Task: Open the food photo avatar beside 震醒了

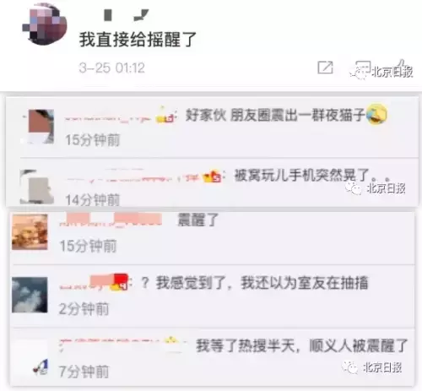Action: tap(30, 231)
